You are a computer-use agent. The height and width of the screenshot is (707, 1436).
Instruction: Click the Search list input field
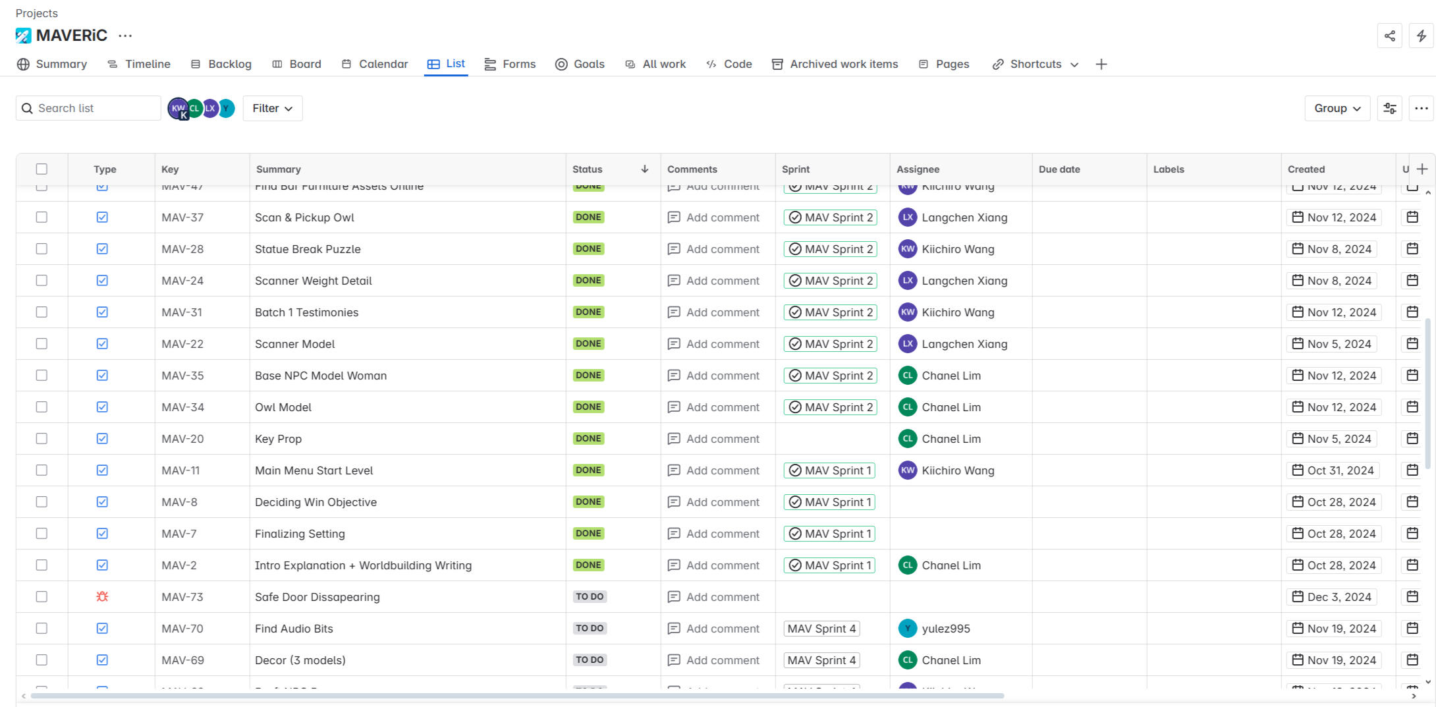click(96, 108)
